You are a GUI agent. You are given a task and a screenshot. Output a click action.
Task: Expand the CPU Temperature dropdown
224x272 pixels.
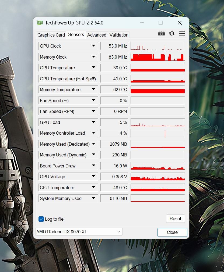pos(93,187)
